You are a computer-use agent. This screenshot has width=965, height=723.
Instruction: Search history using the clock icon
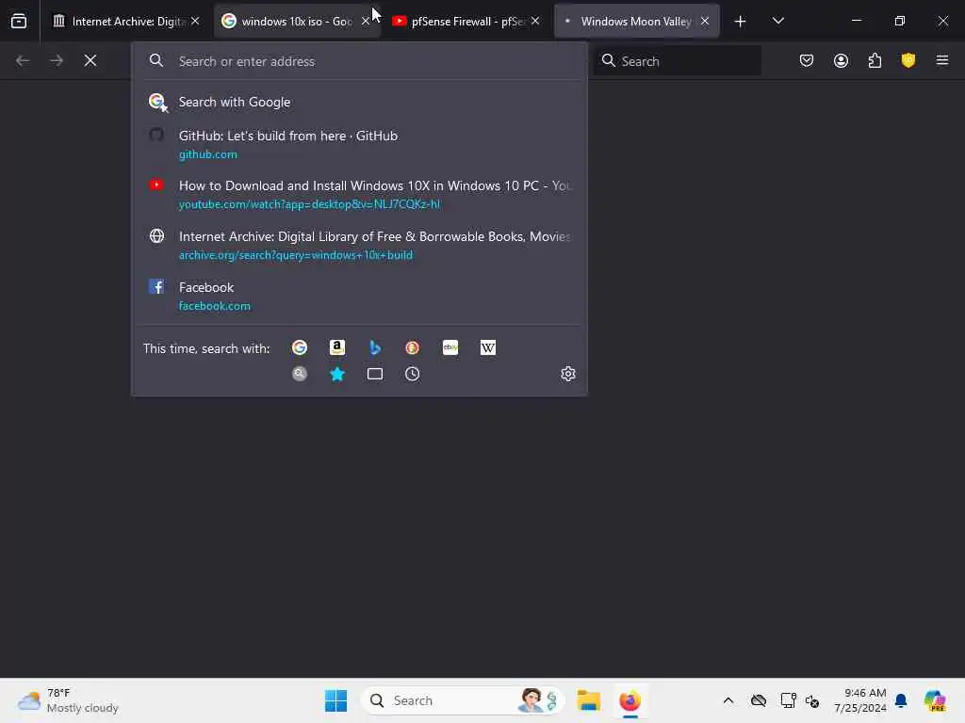(413, 374)
